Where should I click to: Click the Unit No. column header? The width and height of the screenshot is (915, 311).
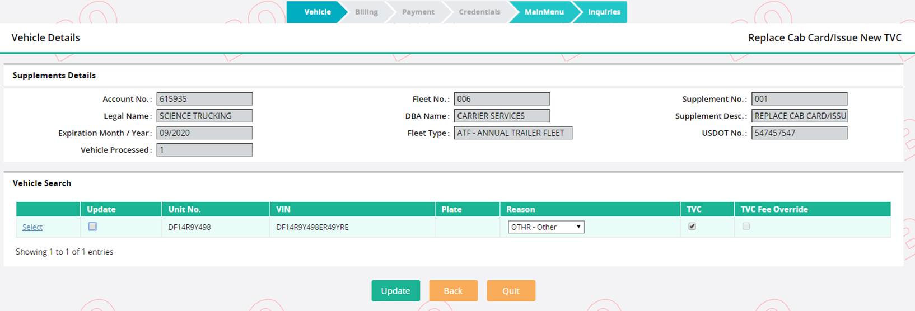pyautogui.click(x=184, y=209)
